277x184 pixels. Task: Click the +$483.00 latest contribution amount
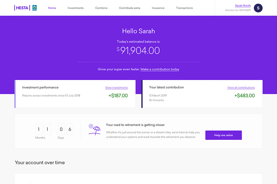(x=245, y=96)
